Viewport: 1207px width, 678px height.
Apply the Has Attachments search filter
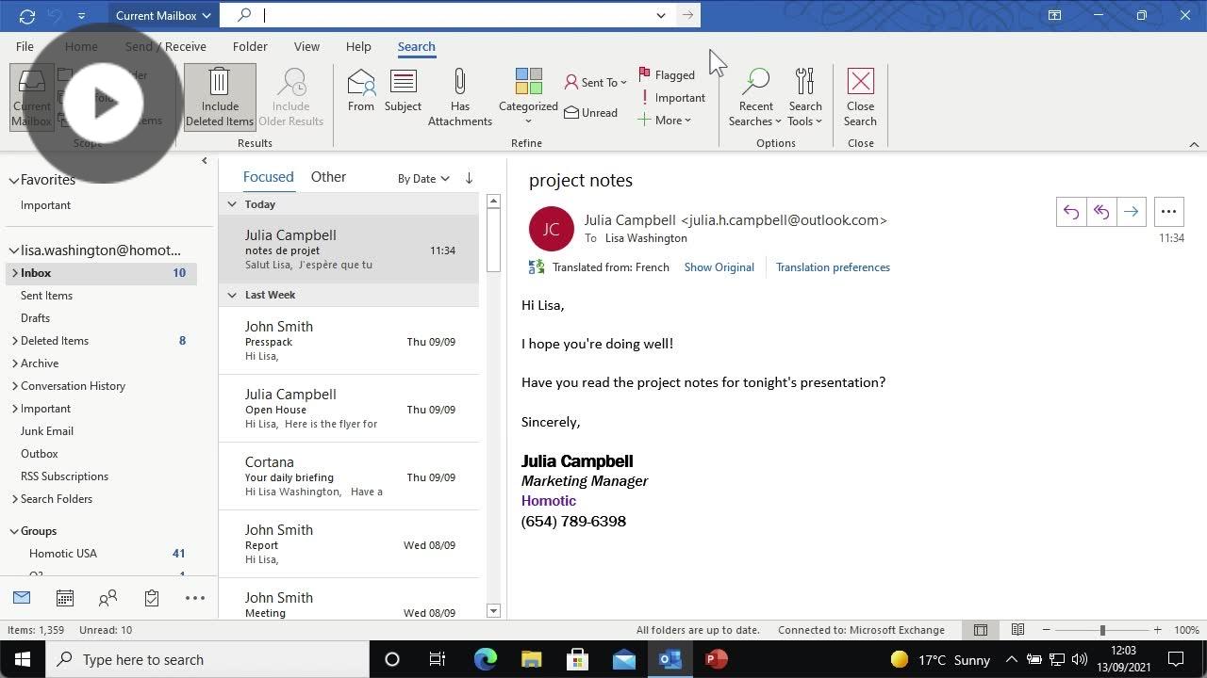[459, 94]
